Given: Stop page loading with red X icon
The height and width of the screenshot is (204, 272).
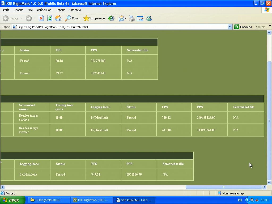Looking at the screenshot, I should coord(41,18).
